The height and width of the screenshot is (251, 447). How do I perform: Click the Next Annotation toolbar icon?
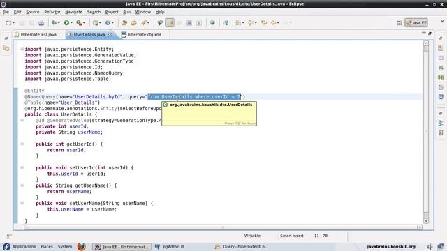click(237, 23)
